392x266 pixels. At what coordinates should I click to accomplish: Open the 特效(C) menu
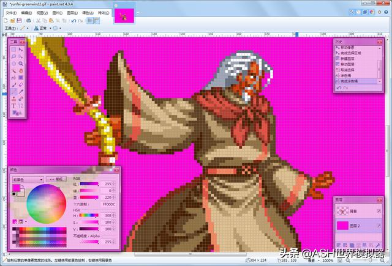point(103,12)
